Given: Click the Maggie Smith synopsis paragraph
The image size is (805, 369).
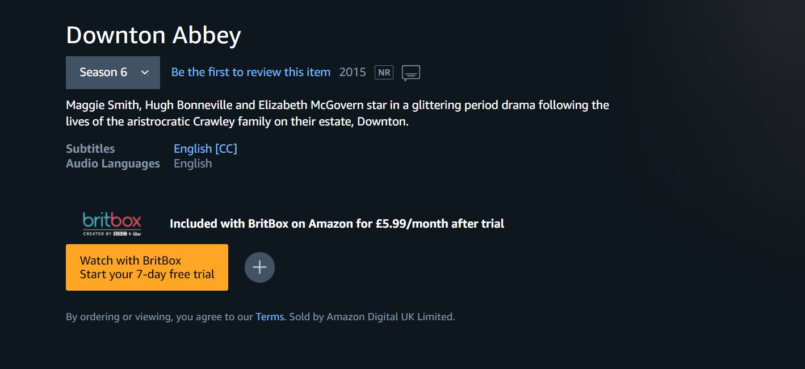Looking at the screenshot, I should 337,113.
